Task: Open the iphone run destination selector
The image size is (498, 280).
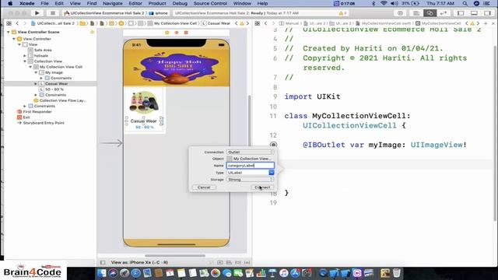Action: [158, 13]
